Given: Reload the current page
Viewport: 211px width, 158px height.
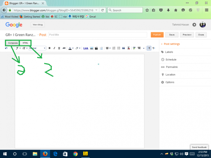Looking at the screenshot, I should coord(102,10).
